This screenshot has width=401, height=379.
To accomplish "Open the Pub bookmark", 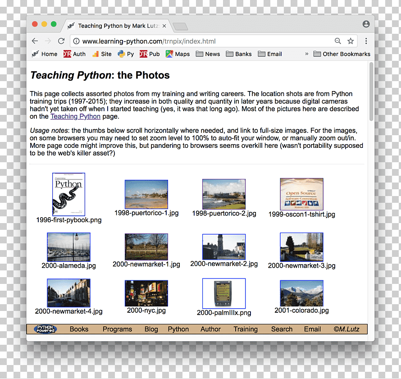I will [x=150, y=54].
